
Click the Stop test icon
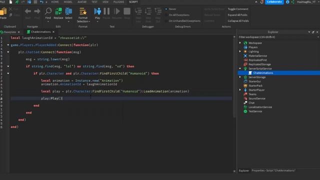[127, 11]
